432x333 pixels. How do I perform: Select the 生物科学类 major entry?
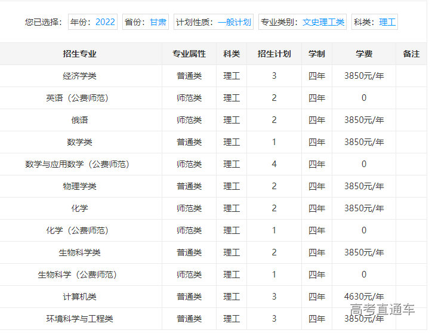[x=79, y=252]
